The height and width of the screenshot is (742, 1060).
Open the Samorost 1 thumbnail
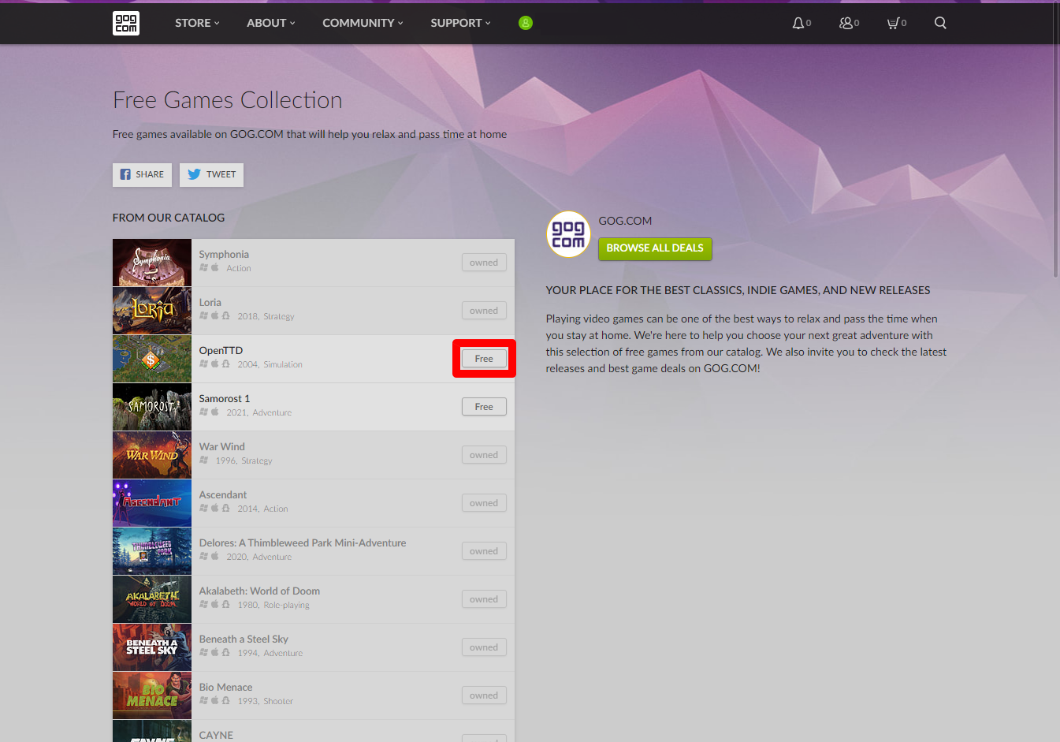pos(152,407)
